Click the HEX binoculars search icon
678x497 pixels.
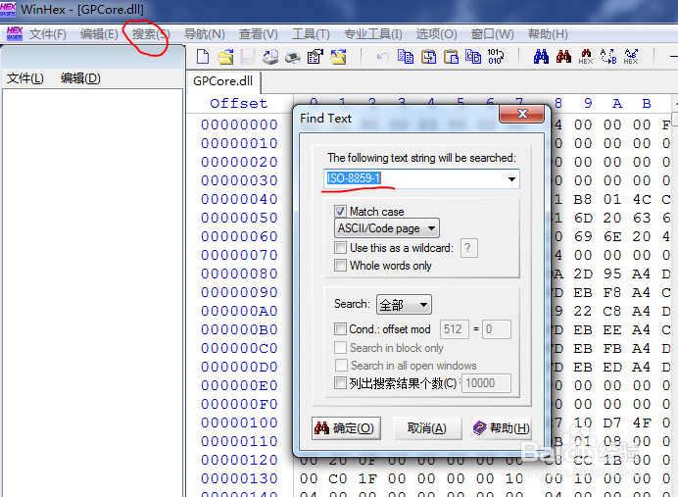(586, 57)
